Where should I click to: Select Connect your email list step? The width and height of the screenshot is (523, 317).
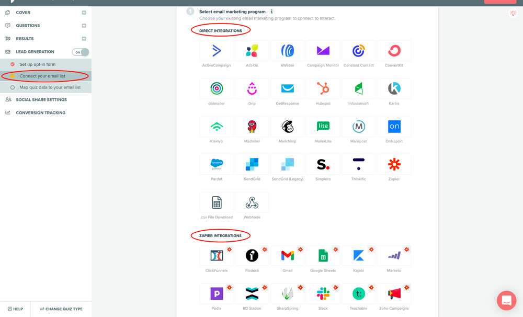(46, 76)
